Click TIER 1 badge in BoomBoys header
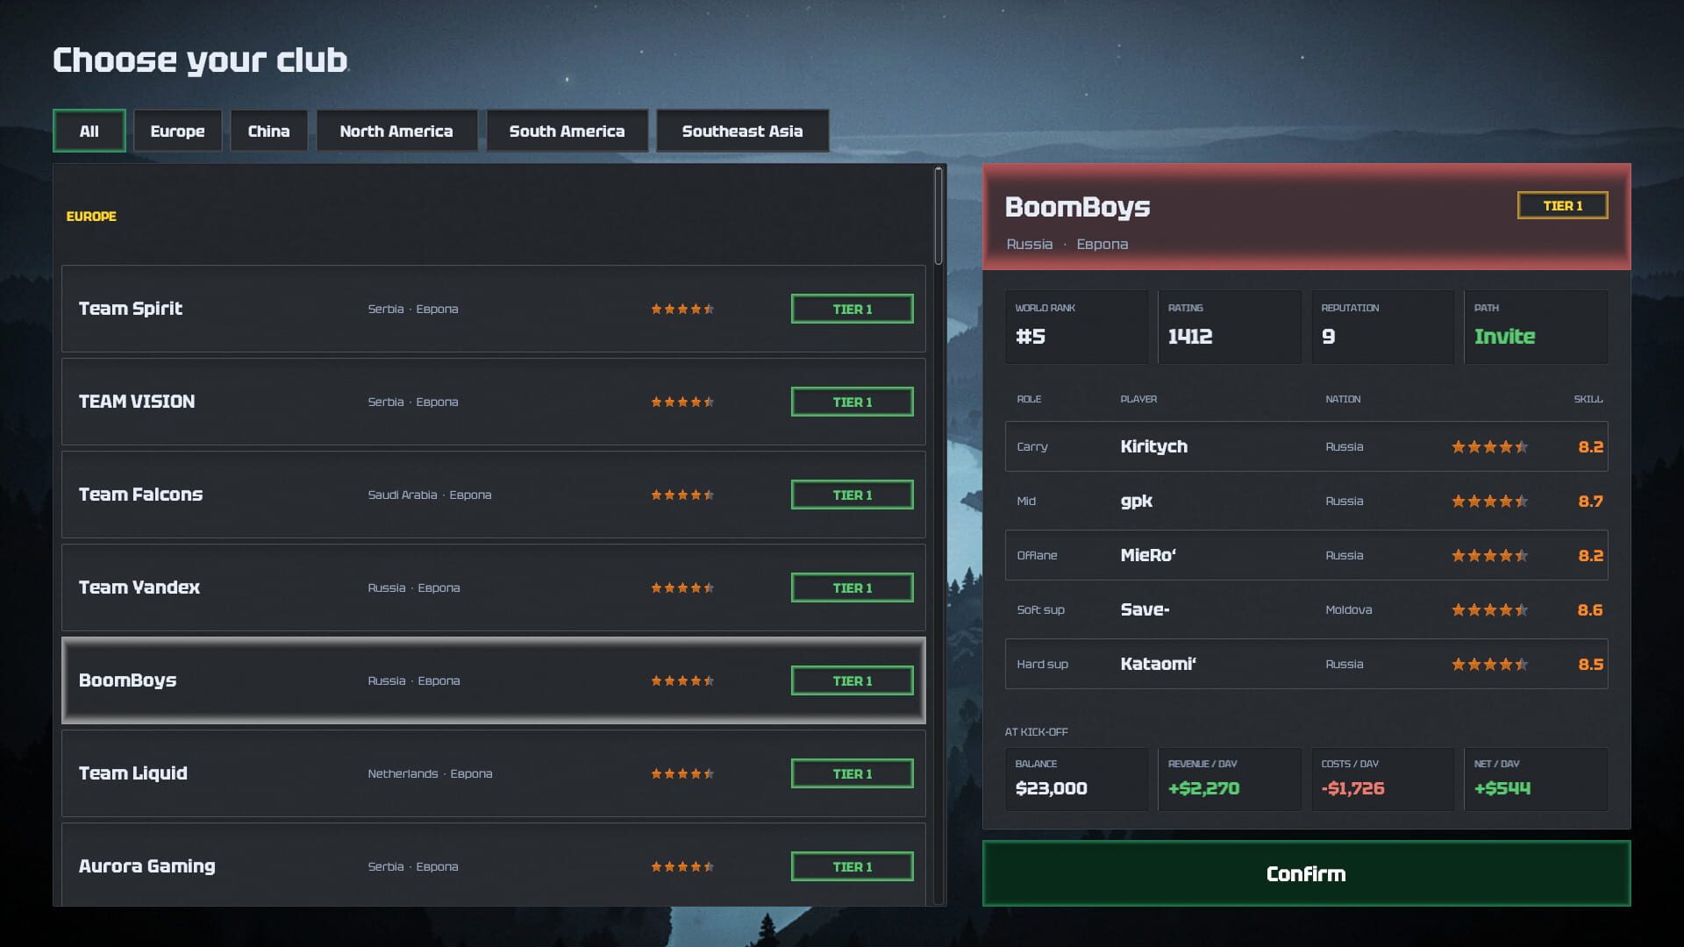 point(1562,205)
